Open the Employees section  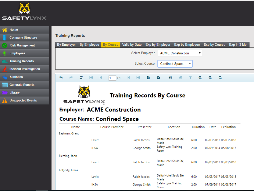click(24, 53)
